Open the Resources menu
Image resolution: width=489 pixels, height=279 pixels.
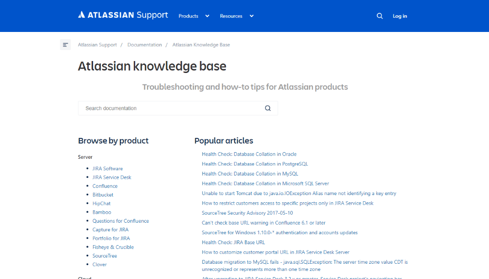(x=231, y=16)
